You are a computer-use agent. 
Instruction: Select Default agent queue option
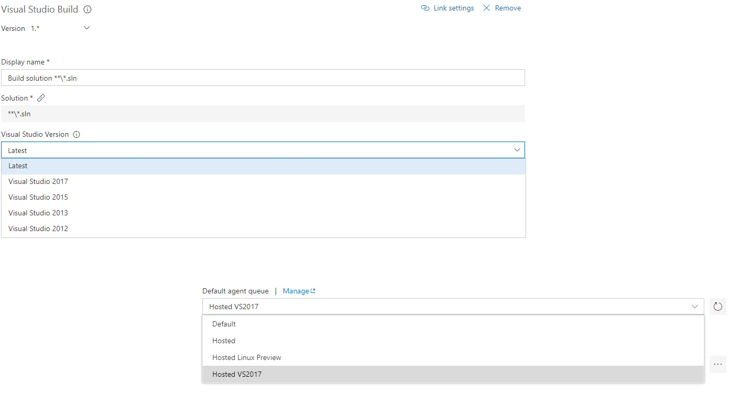[x=453, y=324]
